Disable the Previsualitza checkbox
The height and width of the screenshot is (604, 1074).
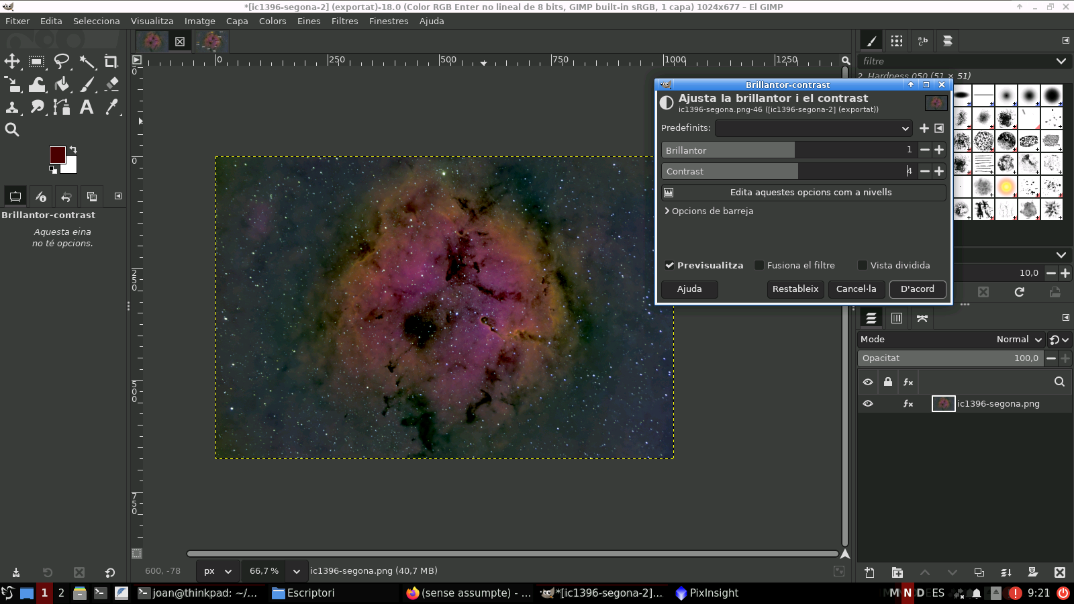click(x=669, y=265)
